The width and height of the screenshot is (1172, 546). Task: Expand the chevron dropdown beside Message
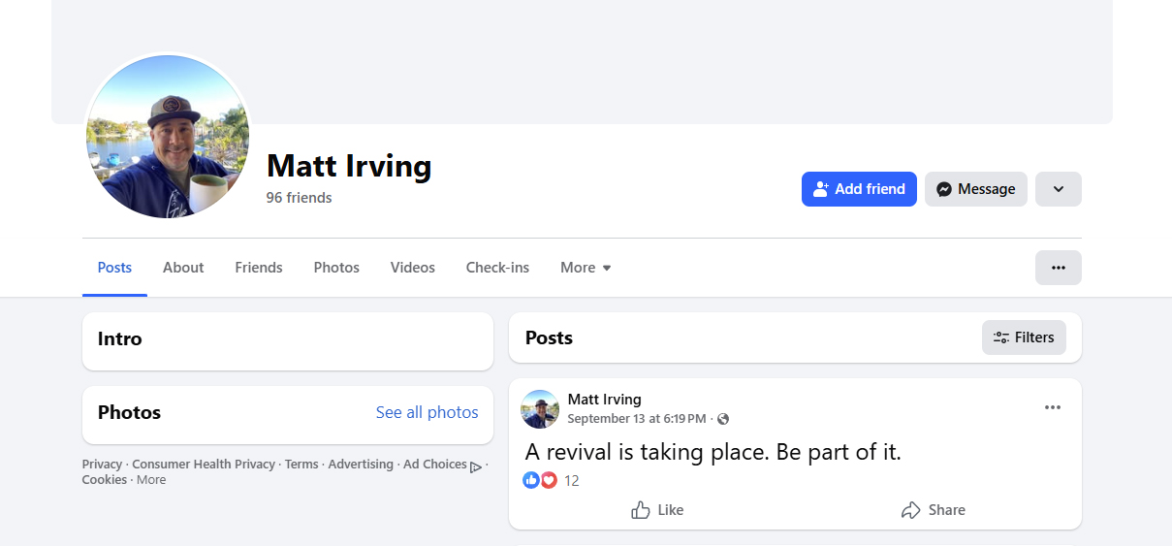tap(1058, 189)
